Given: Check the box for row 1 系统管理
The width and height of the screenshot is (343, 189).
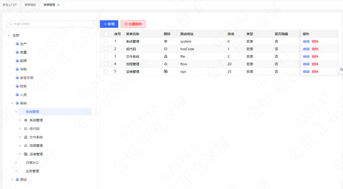Looking at the screenshot, I should [106, 41].
